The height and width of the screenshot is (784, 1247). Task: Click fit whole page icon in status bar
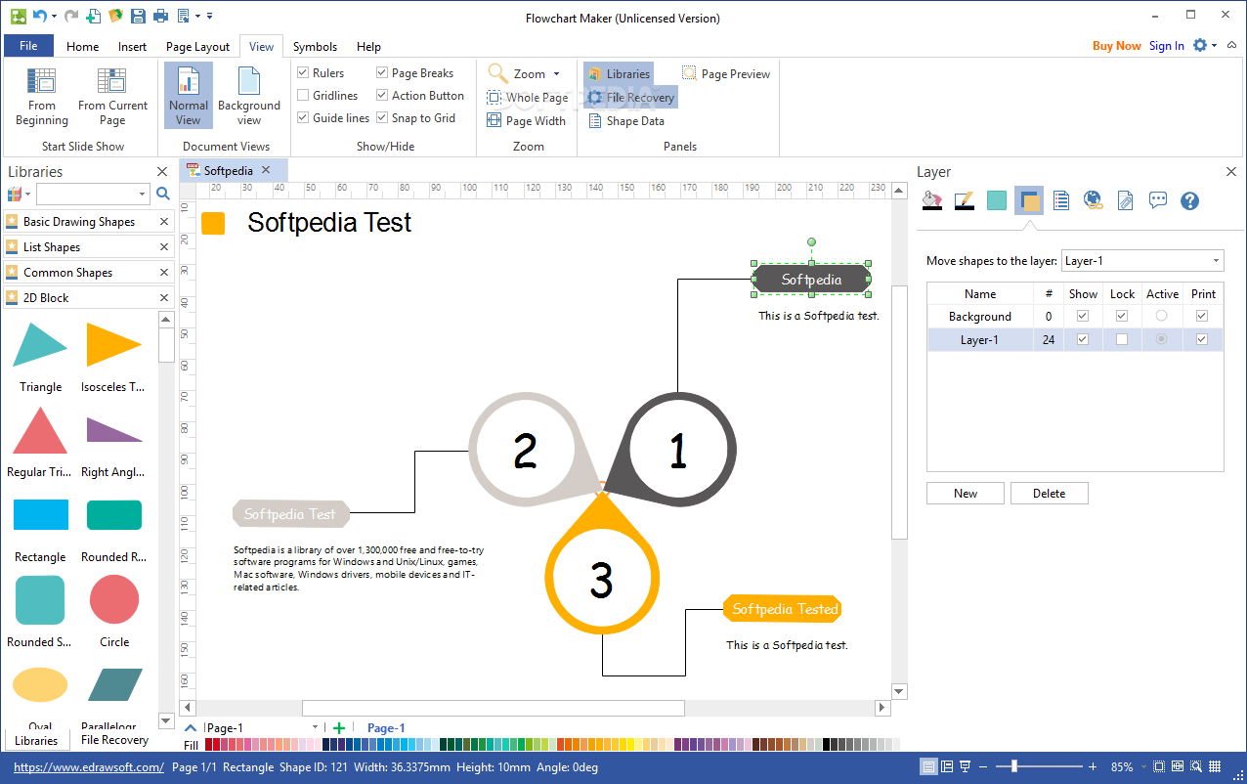tap(1159, 767)
